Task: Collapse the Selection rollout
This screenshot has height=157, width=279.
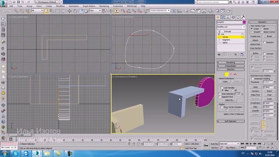Action: click(231, 69)
